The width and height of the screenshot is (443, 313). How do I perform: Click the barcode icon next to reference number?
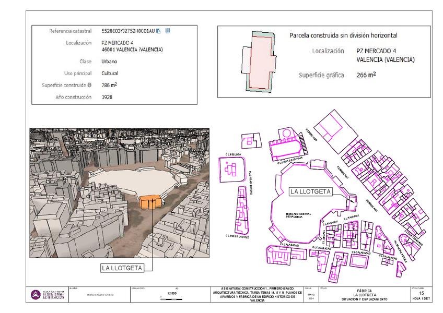click(x=168, y=31)
